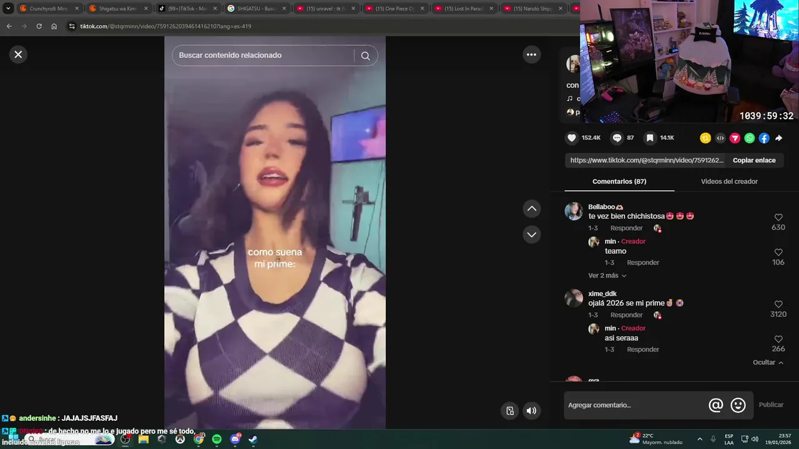Expand hidden system tray icons chevron
This screenshot has width=799, height=449.
pyautogui.click(x=700, y=439)
